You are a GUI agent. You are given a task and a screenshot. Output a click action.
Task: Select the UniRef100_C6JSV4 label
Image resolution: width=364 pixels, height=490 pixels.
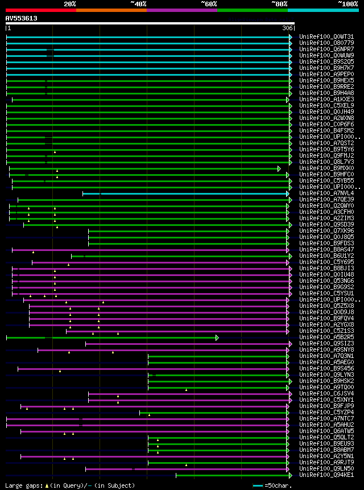coord(326,393)
